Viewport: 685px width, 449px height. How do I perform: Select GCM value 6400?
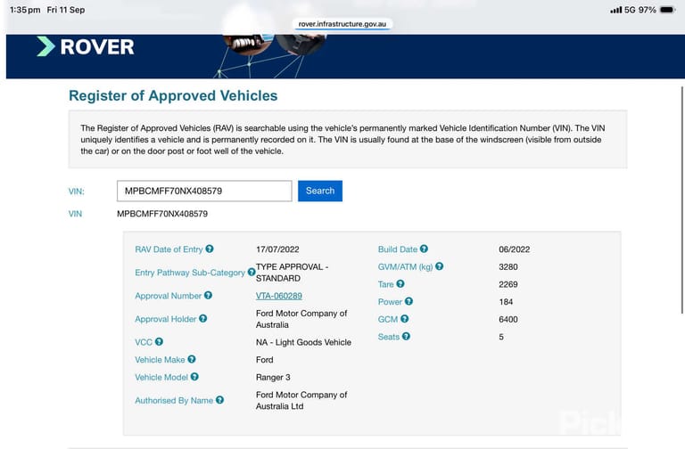coord(508,319)
